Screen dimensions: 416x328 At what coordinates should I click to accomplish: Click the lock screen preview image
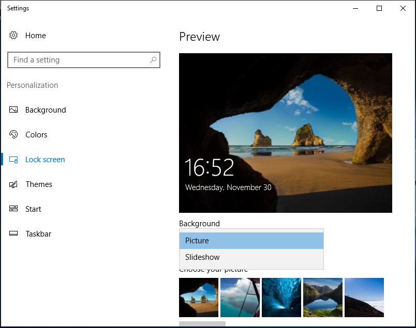pyautogui.click(x=285, y=133)
